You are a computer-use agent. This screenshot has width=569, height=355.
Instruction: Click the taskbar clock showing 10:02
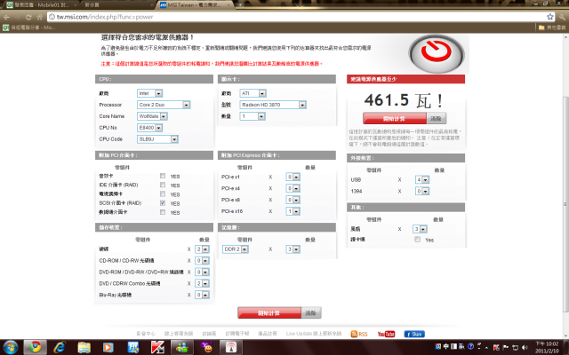coord(547,347)
